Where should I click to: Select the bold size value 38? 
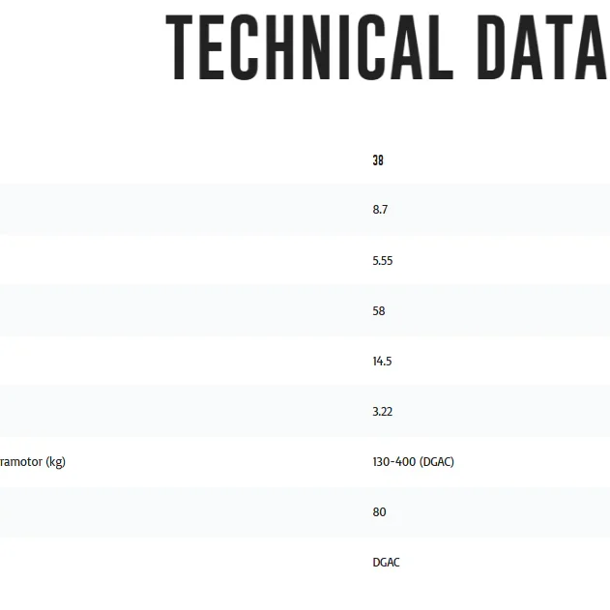(378, 160)
